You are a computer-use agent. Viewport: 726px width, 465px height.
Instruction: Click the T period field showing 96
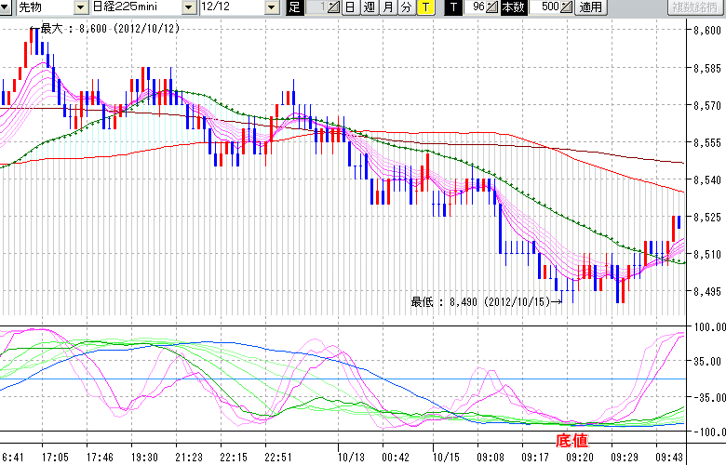477,7
